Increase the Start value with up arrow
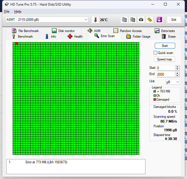Image resolution: width=187 pixels, height=179 pixels. click(177, 67)
